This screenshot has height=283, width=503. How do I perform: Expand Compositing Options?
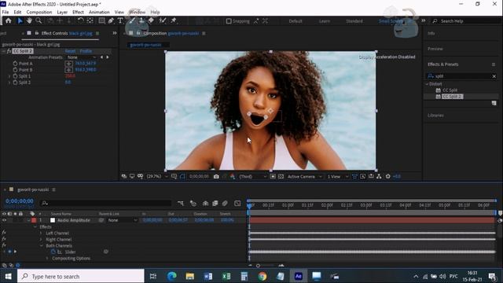point(47,259)
